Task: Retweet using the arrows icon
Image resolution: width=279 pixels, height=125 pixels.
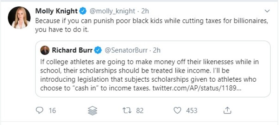Action: point(127,110)
